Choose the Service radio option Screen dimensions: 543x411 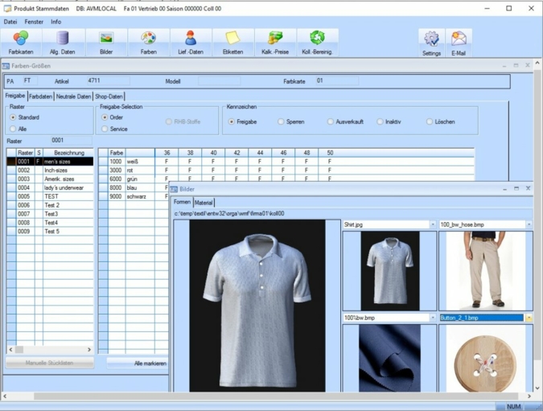click(x=105, y=129)
